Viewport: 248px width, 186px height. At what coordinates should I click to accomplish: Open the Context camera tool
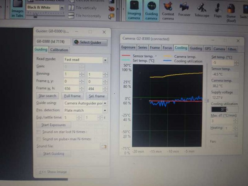point(168,11)
